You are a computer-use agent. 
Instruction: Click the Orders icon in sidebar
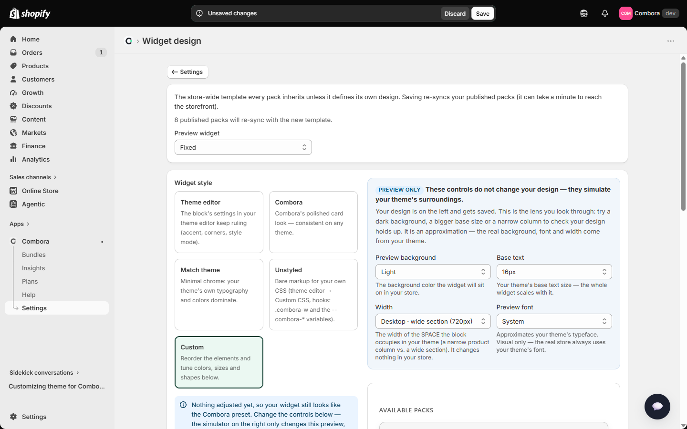[x=13, y=52]
